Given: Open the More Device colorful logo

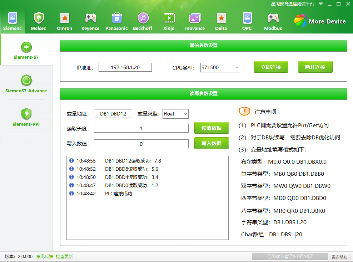Looking at the screenshot, I should (300, 21).
